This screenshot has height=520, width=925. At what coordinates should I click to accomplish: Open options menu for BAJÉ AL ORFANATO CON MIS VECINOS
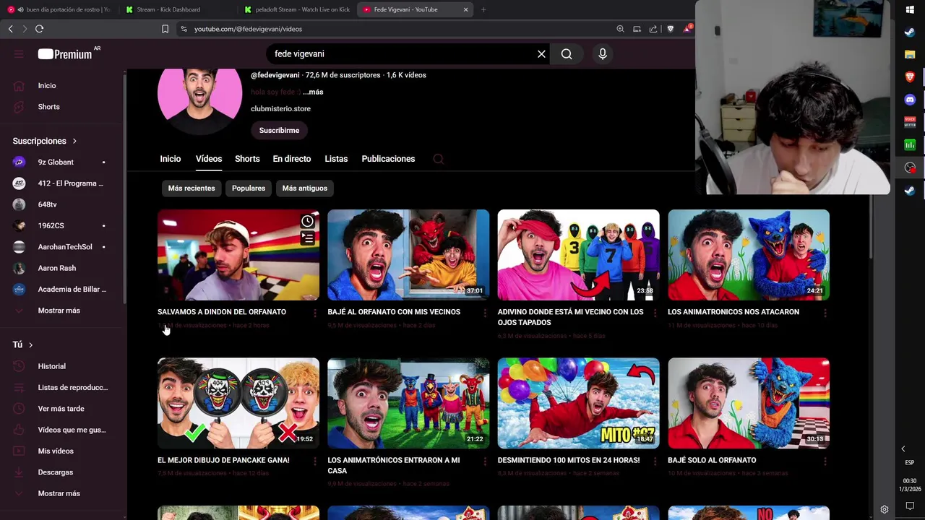click(485, 313)
